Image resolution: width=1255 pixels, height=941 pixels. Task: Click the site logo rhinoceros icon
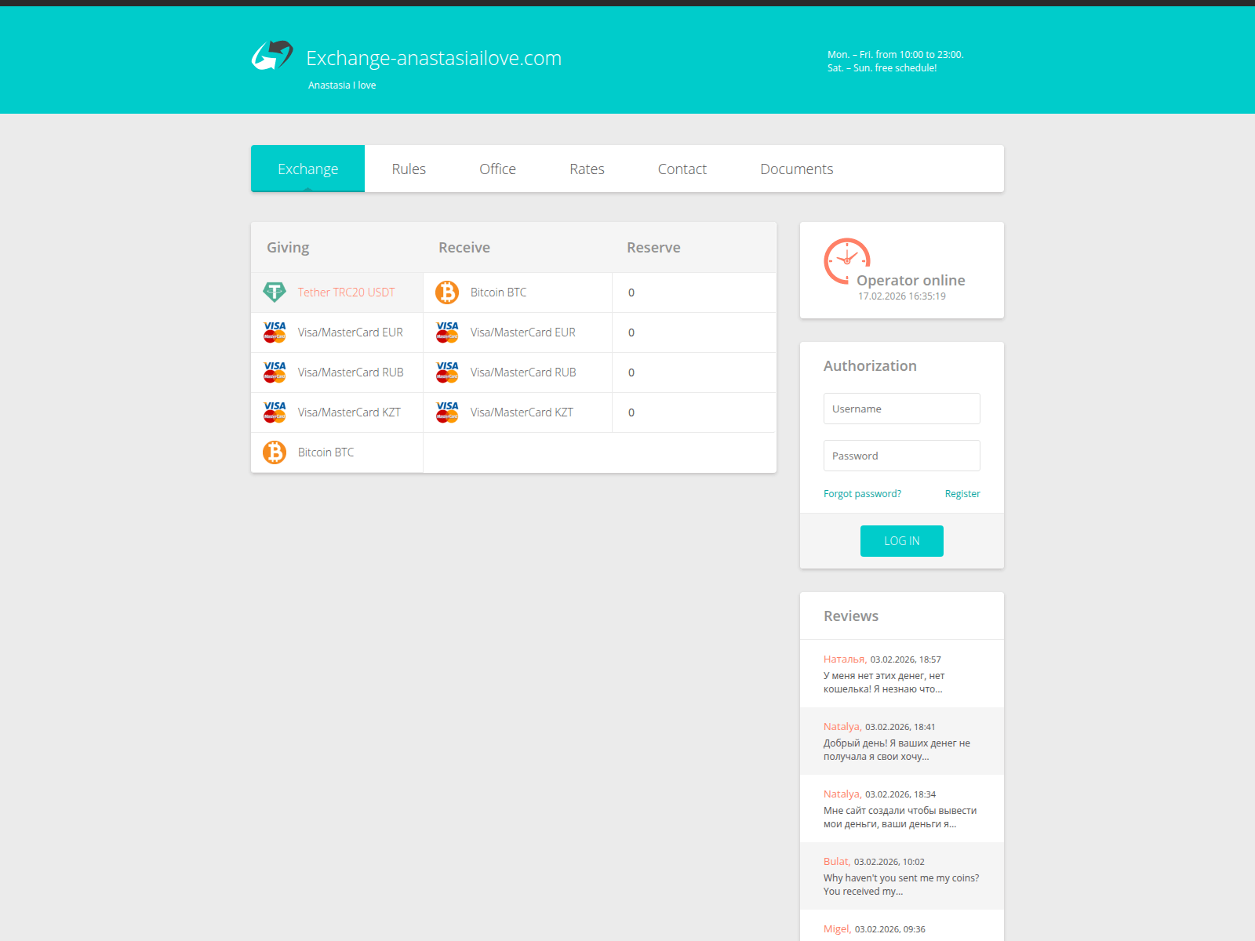pyautogui.click(x=273, y=55)
